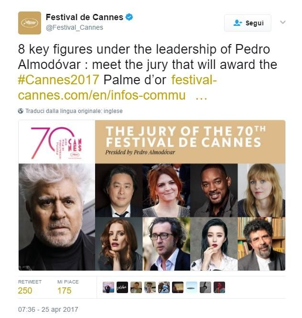Click the Festival de Cannes account name
The image size is (302, 318).
pyautogui.click(x=84, y=17)
